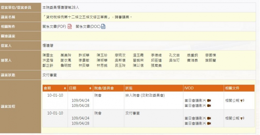Click proposer name 楊瓊瓔

tap(48, 46)
